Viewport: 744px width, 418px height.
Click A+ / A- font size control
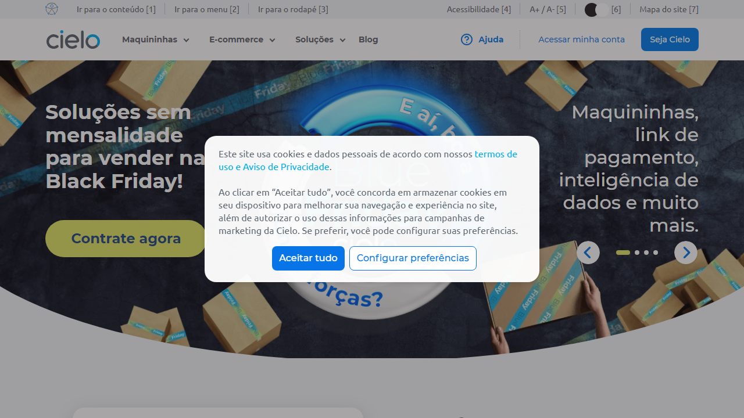pos(547,9)
